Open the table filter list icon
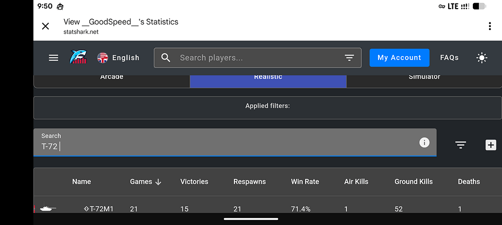The width and height of the screenshot is (502, 225). click(460, 145)
